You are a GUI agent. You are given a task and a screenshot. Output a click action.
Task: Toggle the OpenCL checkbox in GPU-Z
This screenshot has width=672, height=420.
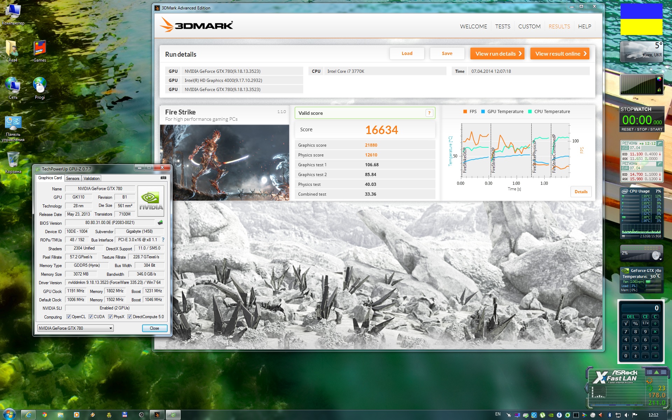pos(69,317)
